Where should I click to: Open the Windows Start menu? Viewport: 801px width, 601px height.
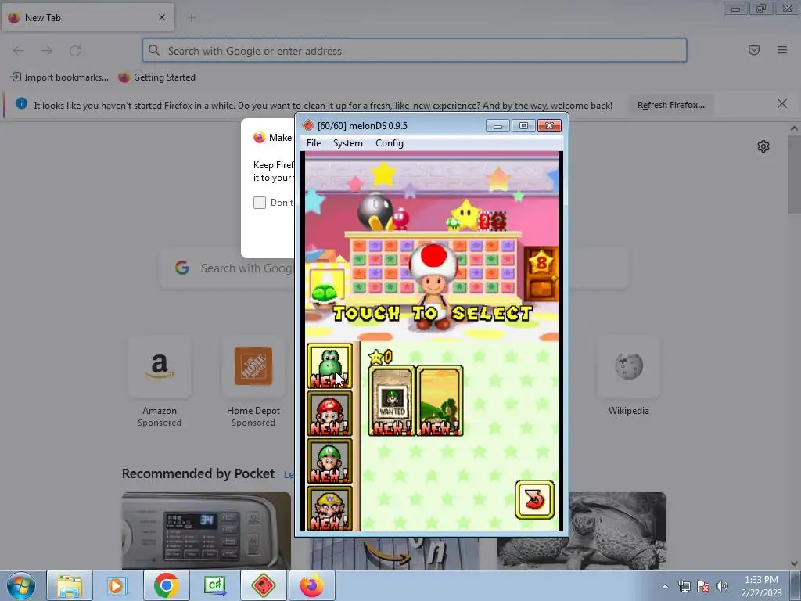point(21,585)
